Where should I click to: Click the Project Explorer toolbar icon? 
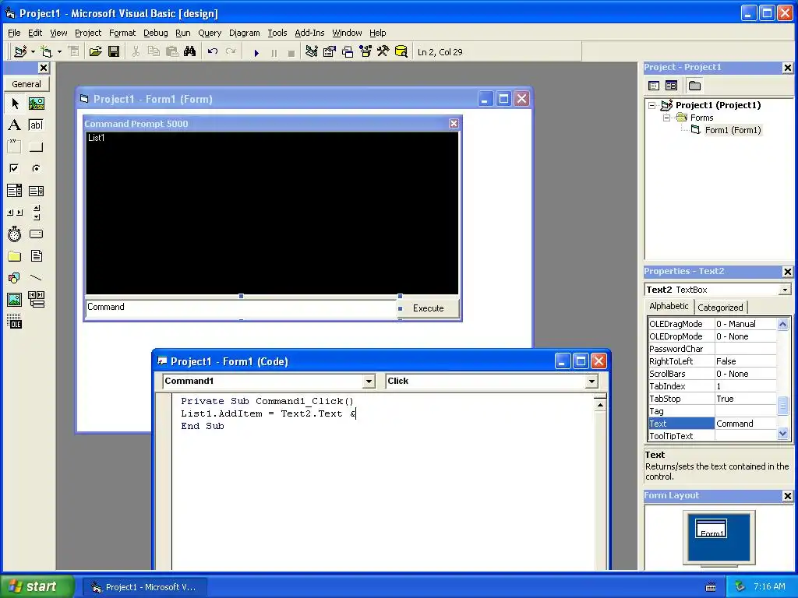click(312, 52)
